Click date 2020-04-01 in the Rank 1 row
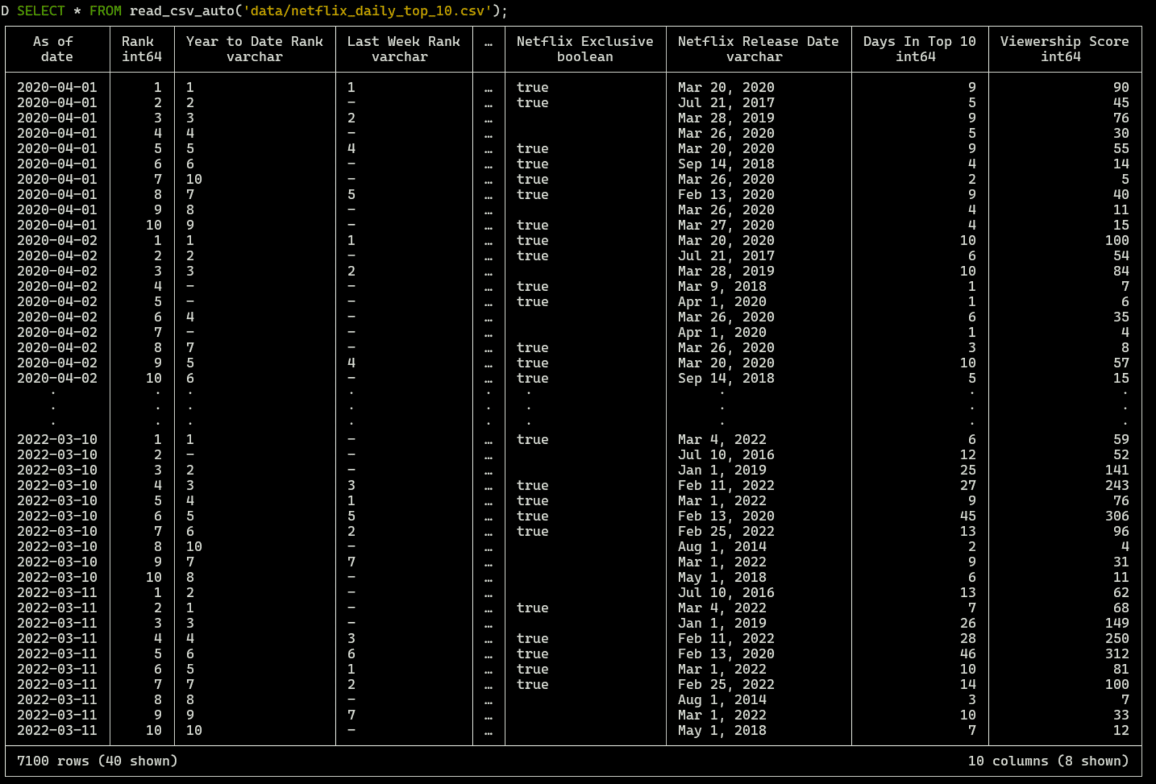The image size is (1156, 784). 57,87
